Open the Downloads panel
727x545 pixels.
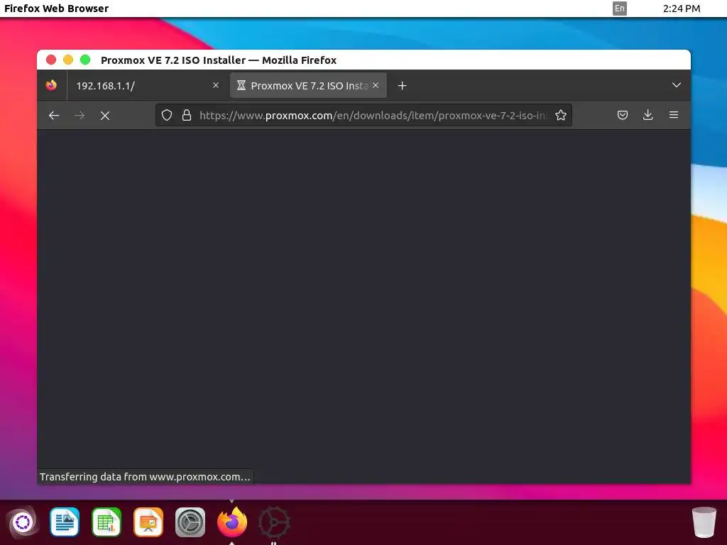point(647,115)
